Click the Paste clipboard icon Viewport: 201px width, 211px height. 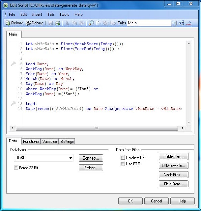point(82,23)
